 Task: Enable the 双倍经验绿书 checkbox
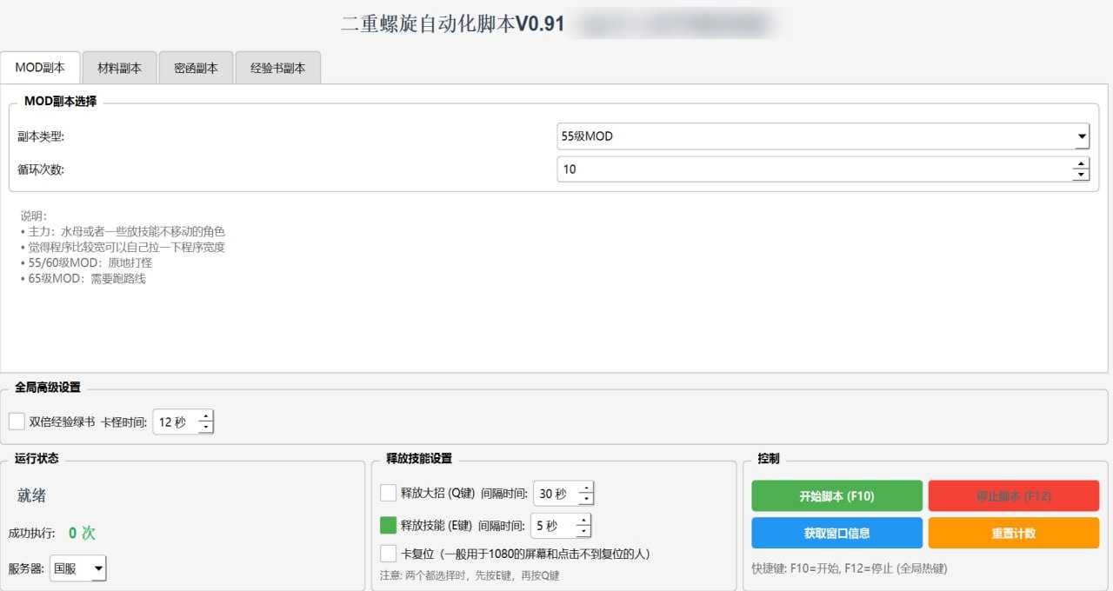tap(17, 422)
